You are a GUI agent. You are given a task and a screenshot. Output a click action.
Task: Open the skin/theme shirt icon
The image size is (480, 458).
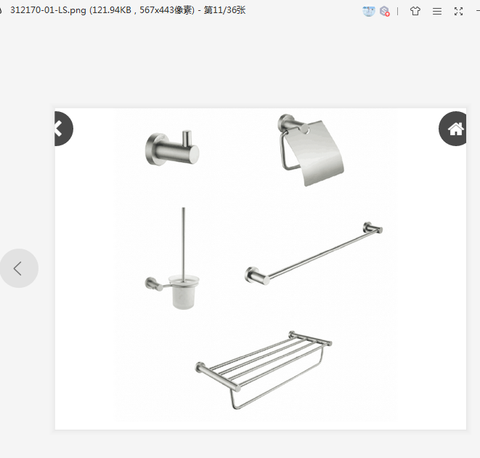[x=415, y=12]
